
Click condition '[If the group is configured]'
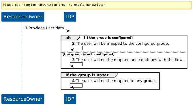coord(108,38)
